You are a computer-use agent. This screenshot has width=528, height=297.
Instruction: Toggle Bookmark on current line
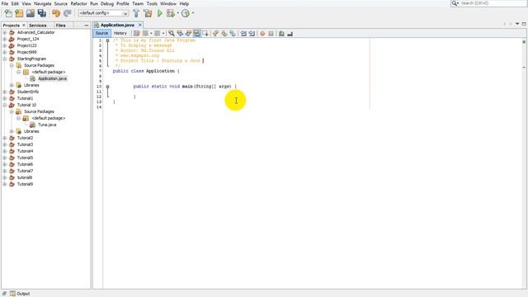(233, 33)
